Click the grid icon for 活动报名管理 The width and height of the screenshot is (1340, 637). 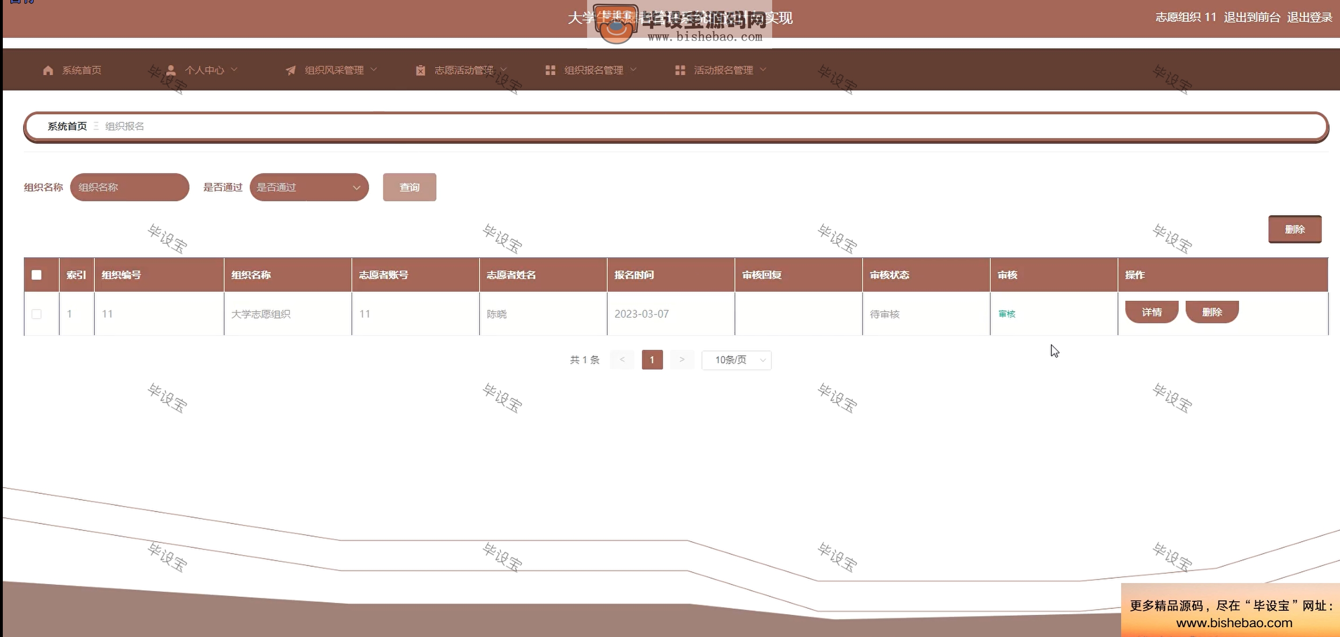pyautogui.click(x=680, y=70)
